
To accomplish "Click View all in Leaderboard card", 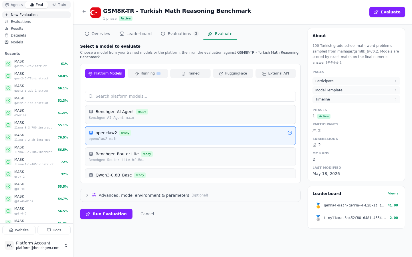I will point(394,194).
